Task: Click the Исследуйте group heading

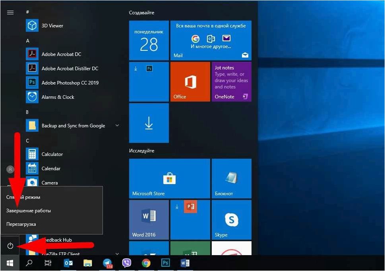Action: [x=142, y=151]
